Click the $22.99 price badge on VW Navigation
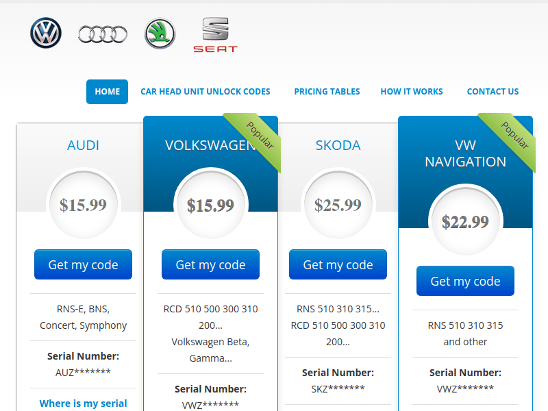Screen dimensions: 548x411 click(x=465, y=221)
